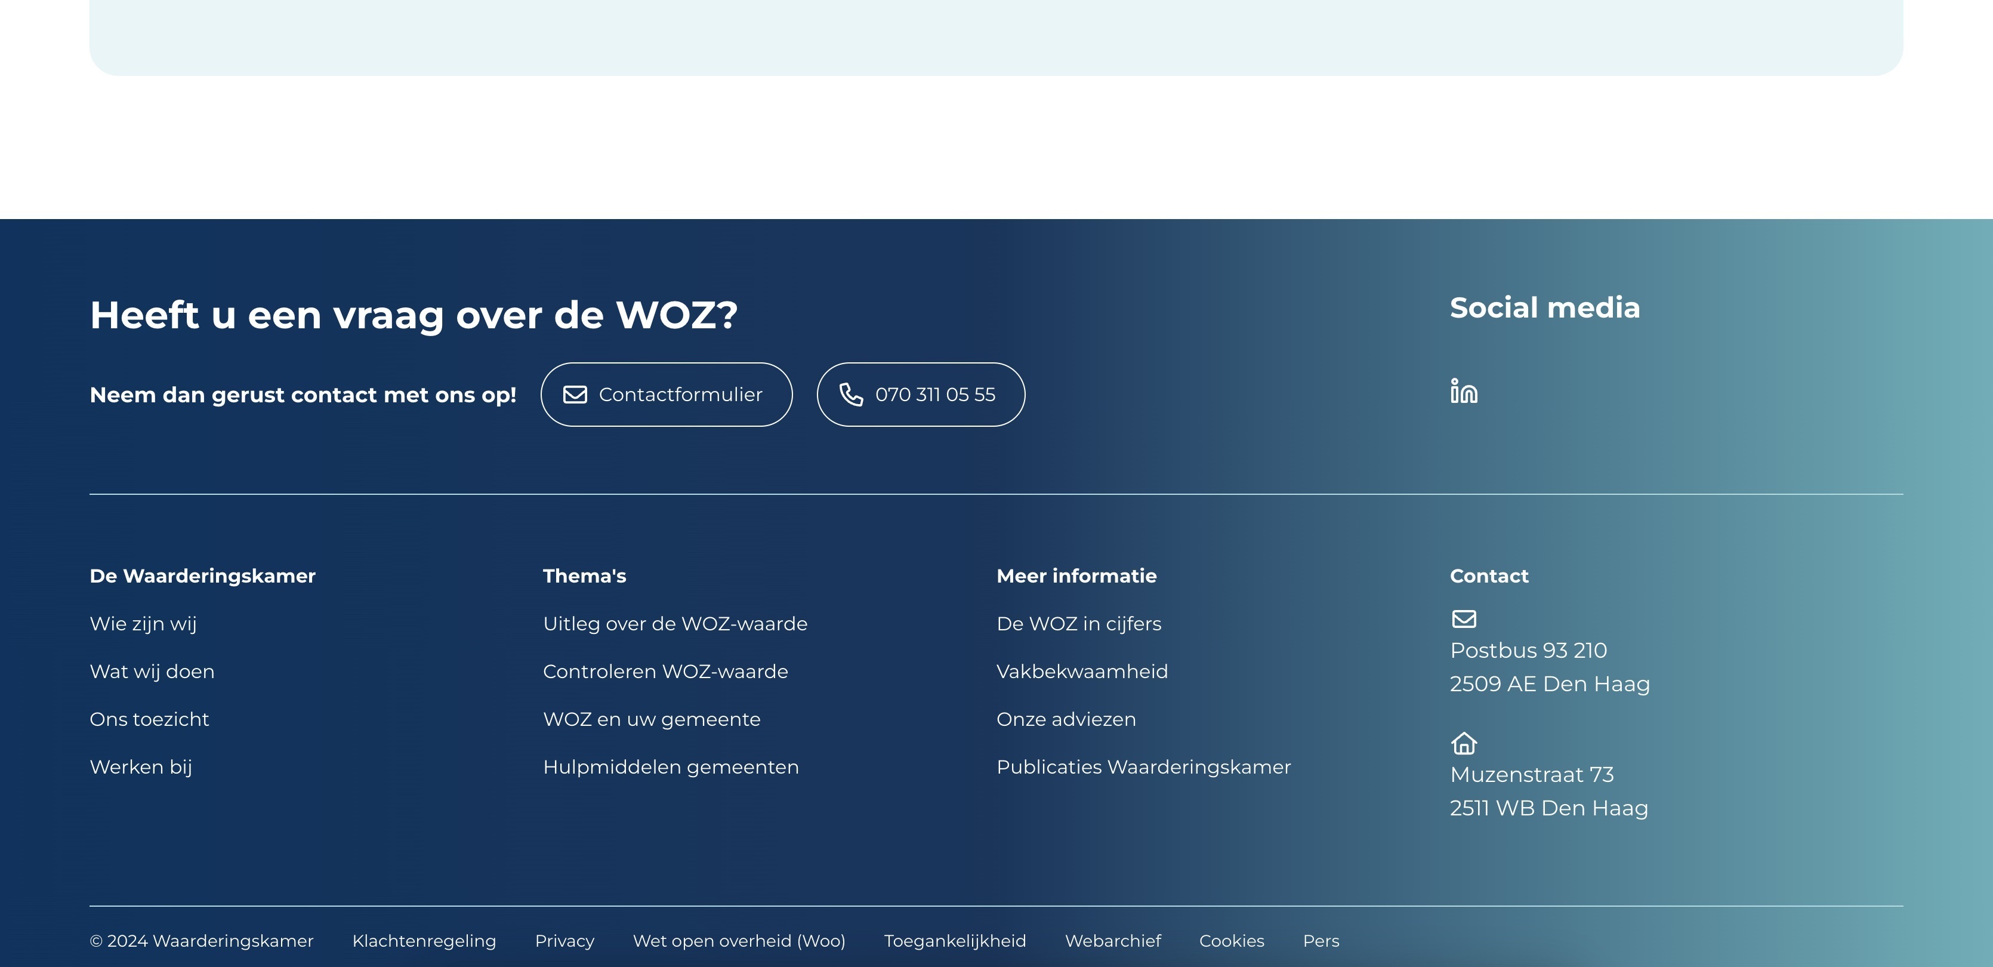The width and height of the screenshot is (1993, 967).
Task: Click the Postbus 93 210 address line
Action: coord(1528,651)
